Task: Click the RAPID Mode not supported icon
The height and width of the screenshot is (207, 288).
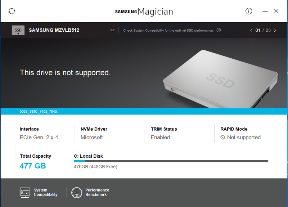Action: coord(222,138)
